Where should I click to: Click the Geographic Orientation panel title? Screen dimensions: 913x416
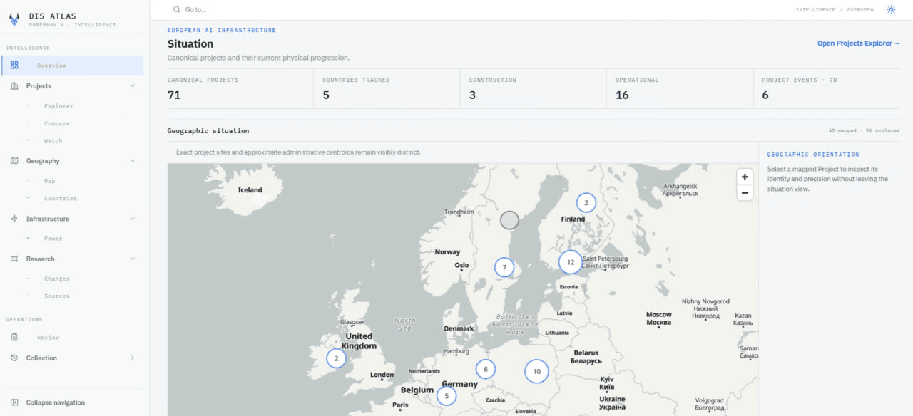[813, 155]
